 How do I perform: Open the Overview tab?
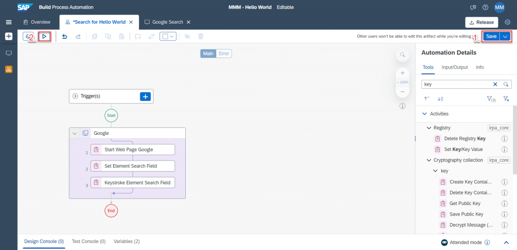coord(37,22)
